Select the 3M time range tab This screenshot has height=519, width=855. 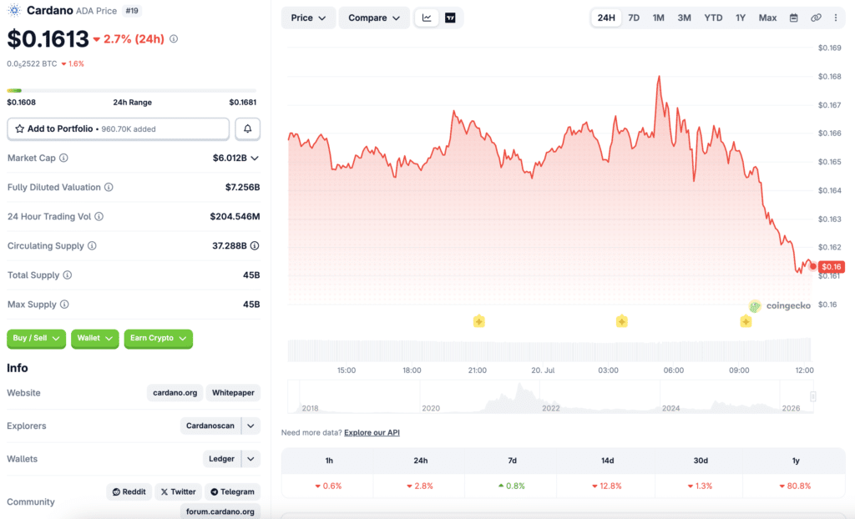(x=685, y=18)
